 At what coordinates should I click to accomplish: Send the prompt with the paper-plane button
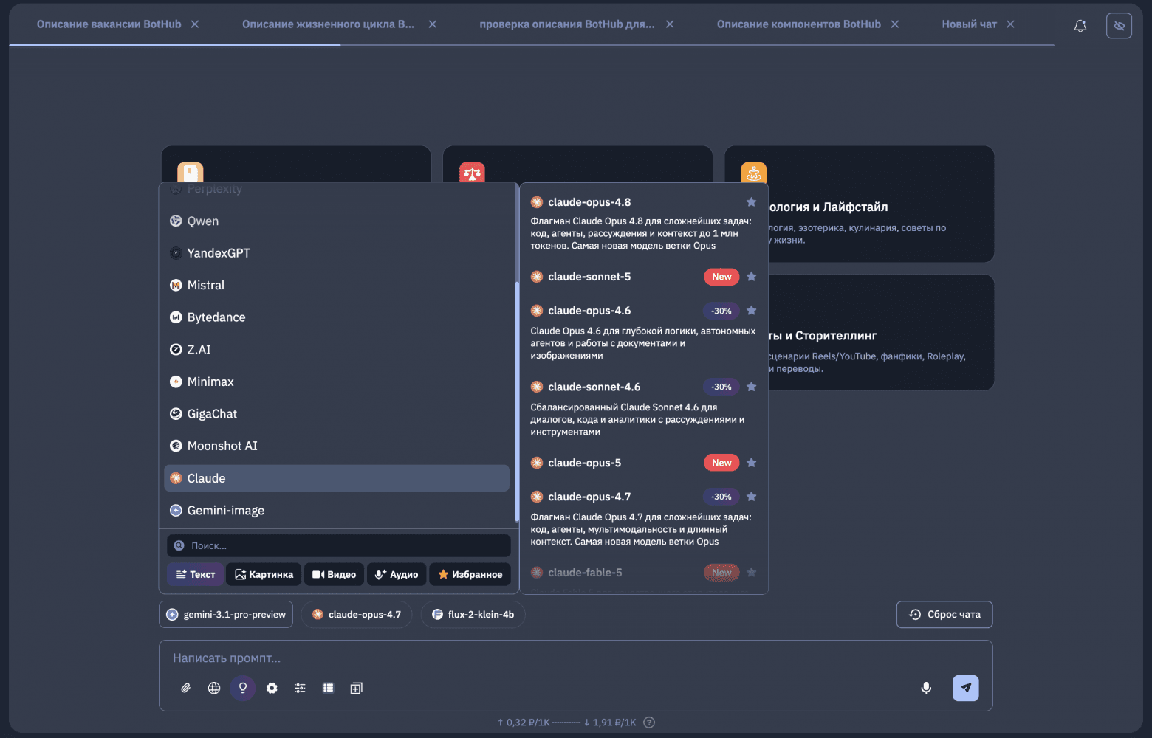click(966, 689)
